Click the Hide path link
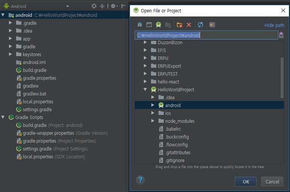Image resolution: width=290 pixels, height=192 pixels. pyautogui.click(x=274, y=25)
